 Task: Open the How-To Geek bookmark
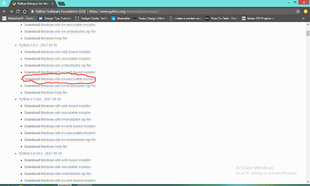(x=222, y=18)
